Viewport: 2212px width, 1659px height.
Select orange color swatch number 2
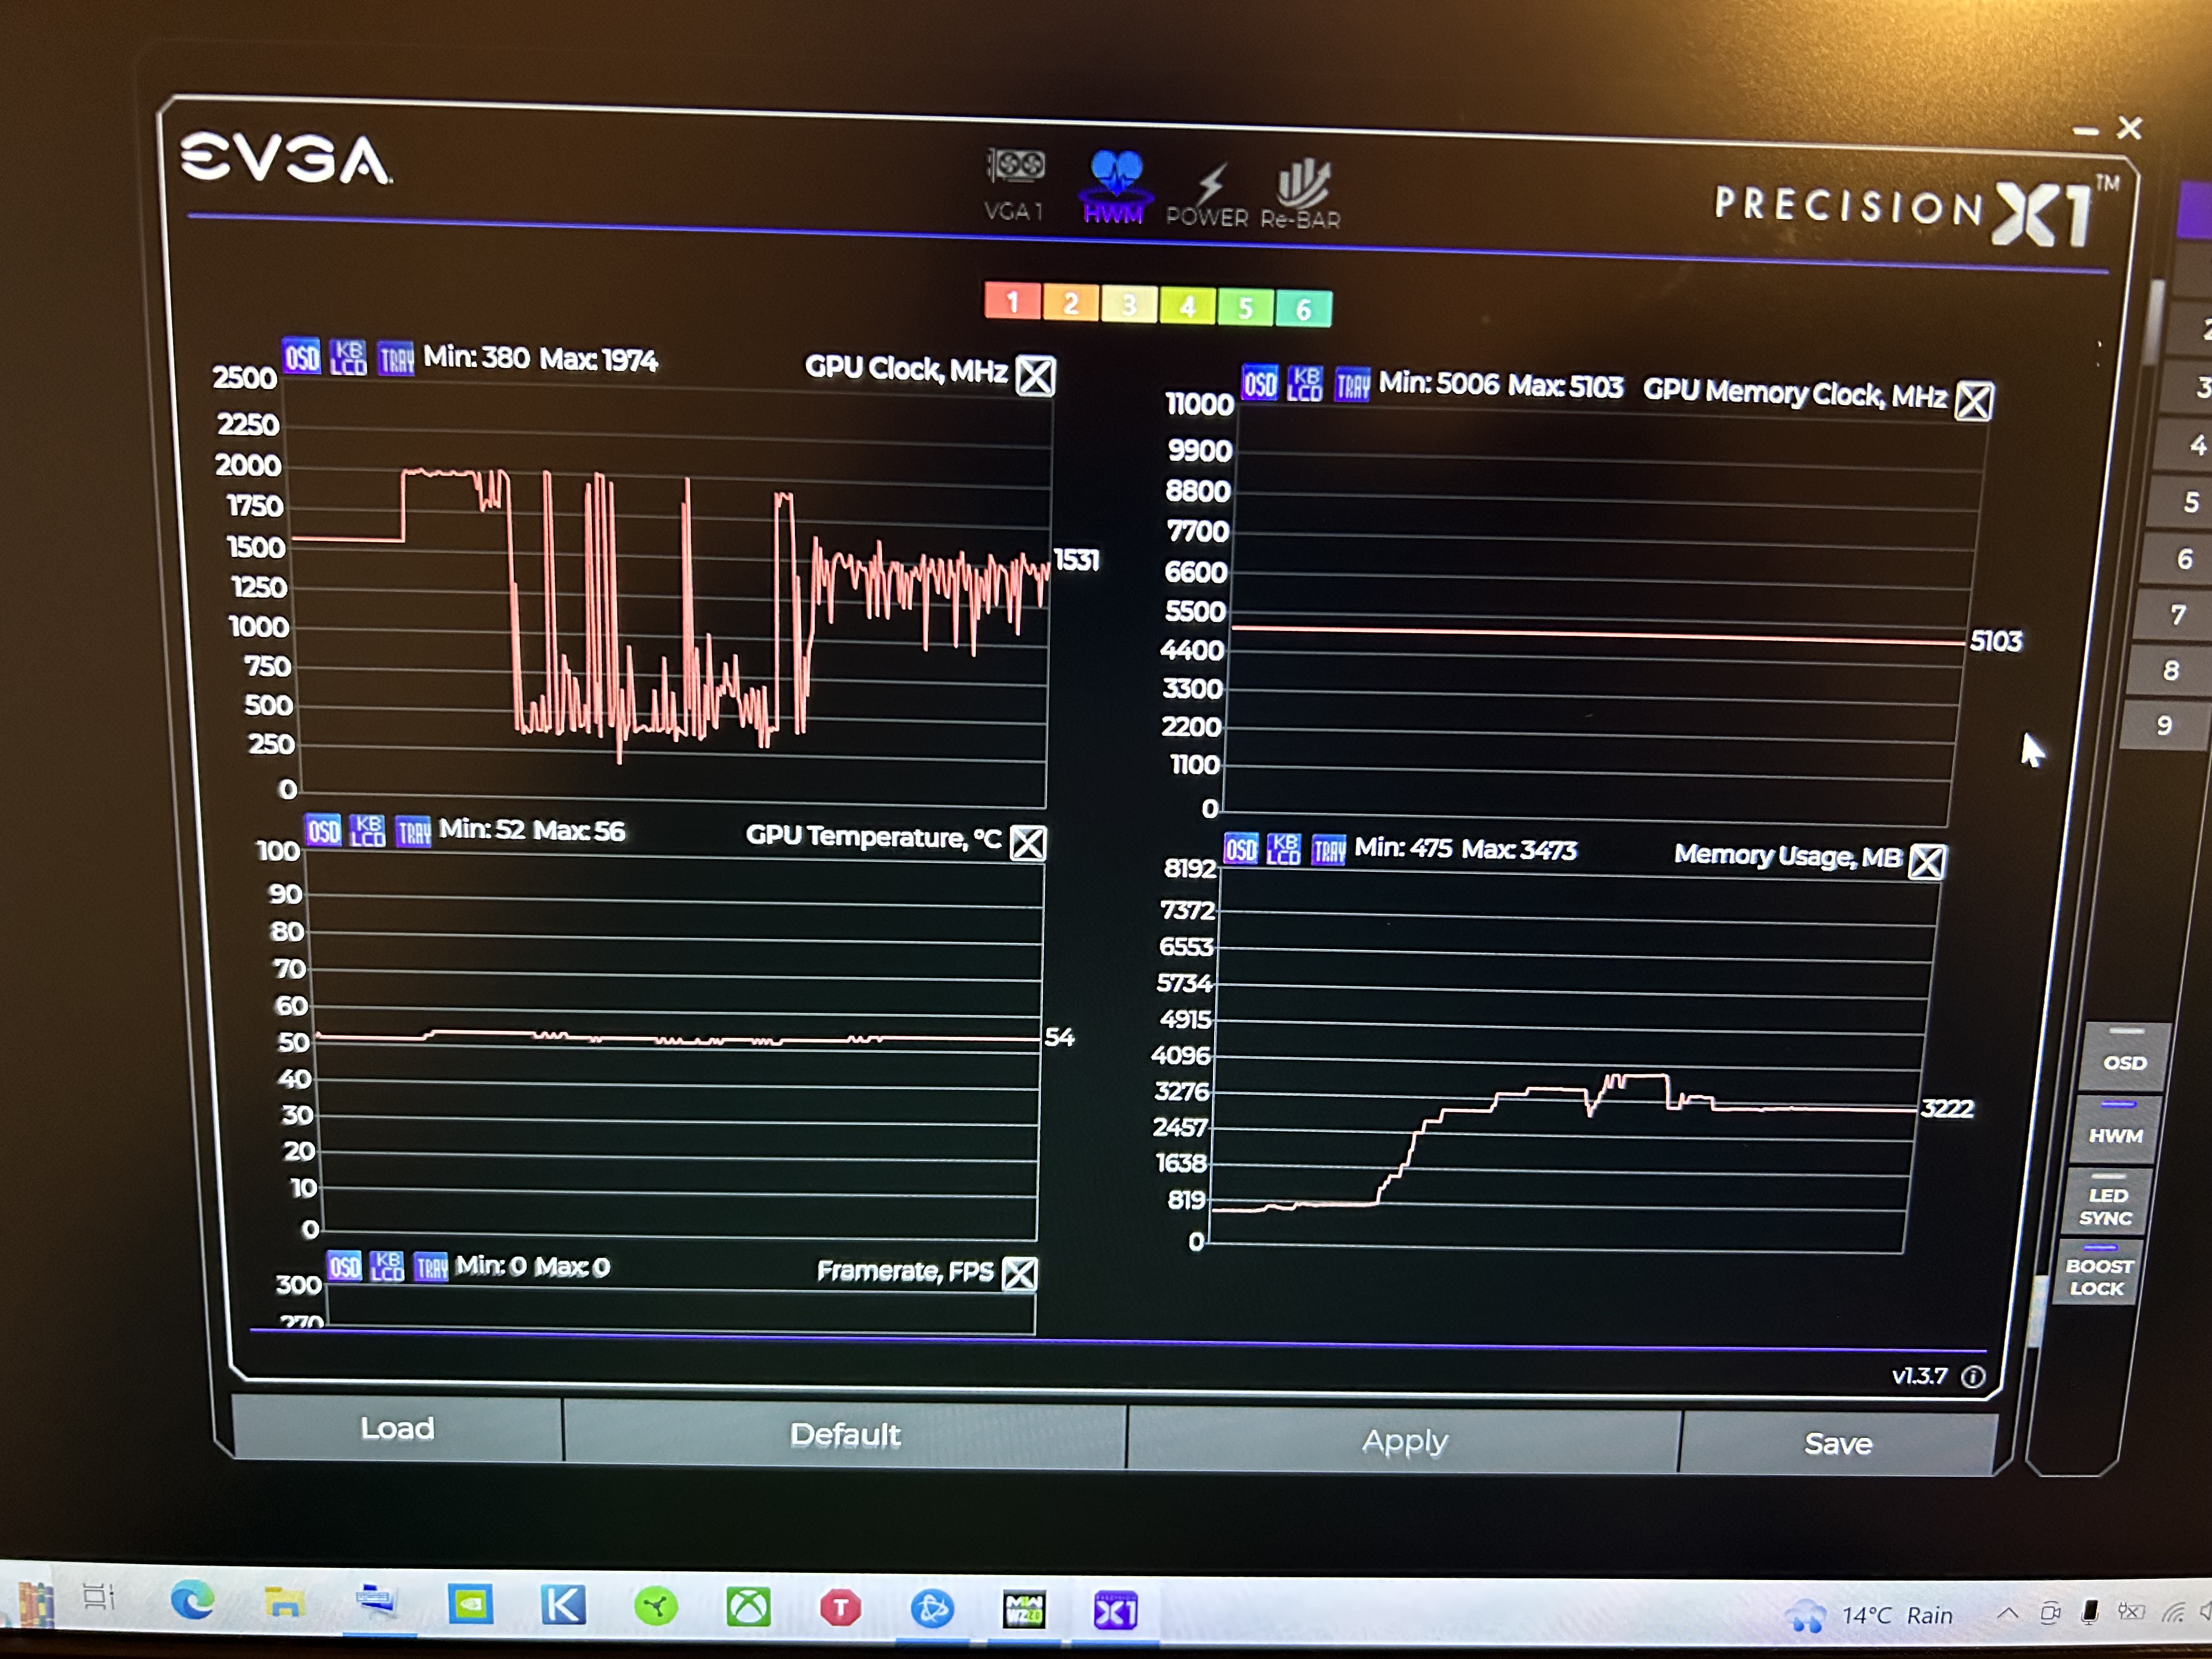(x=1070, y=302)
